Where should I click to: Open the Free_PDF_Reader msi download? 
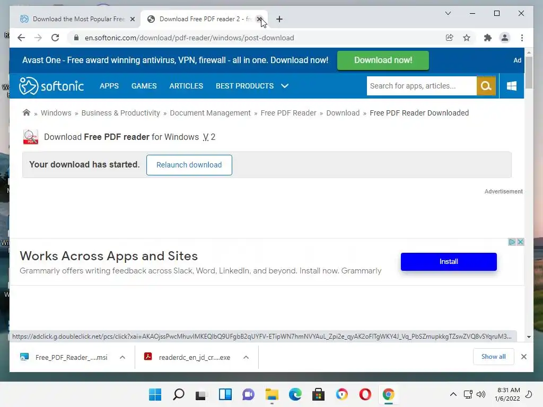click(64, 357)
